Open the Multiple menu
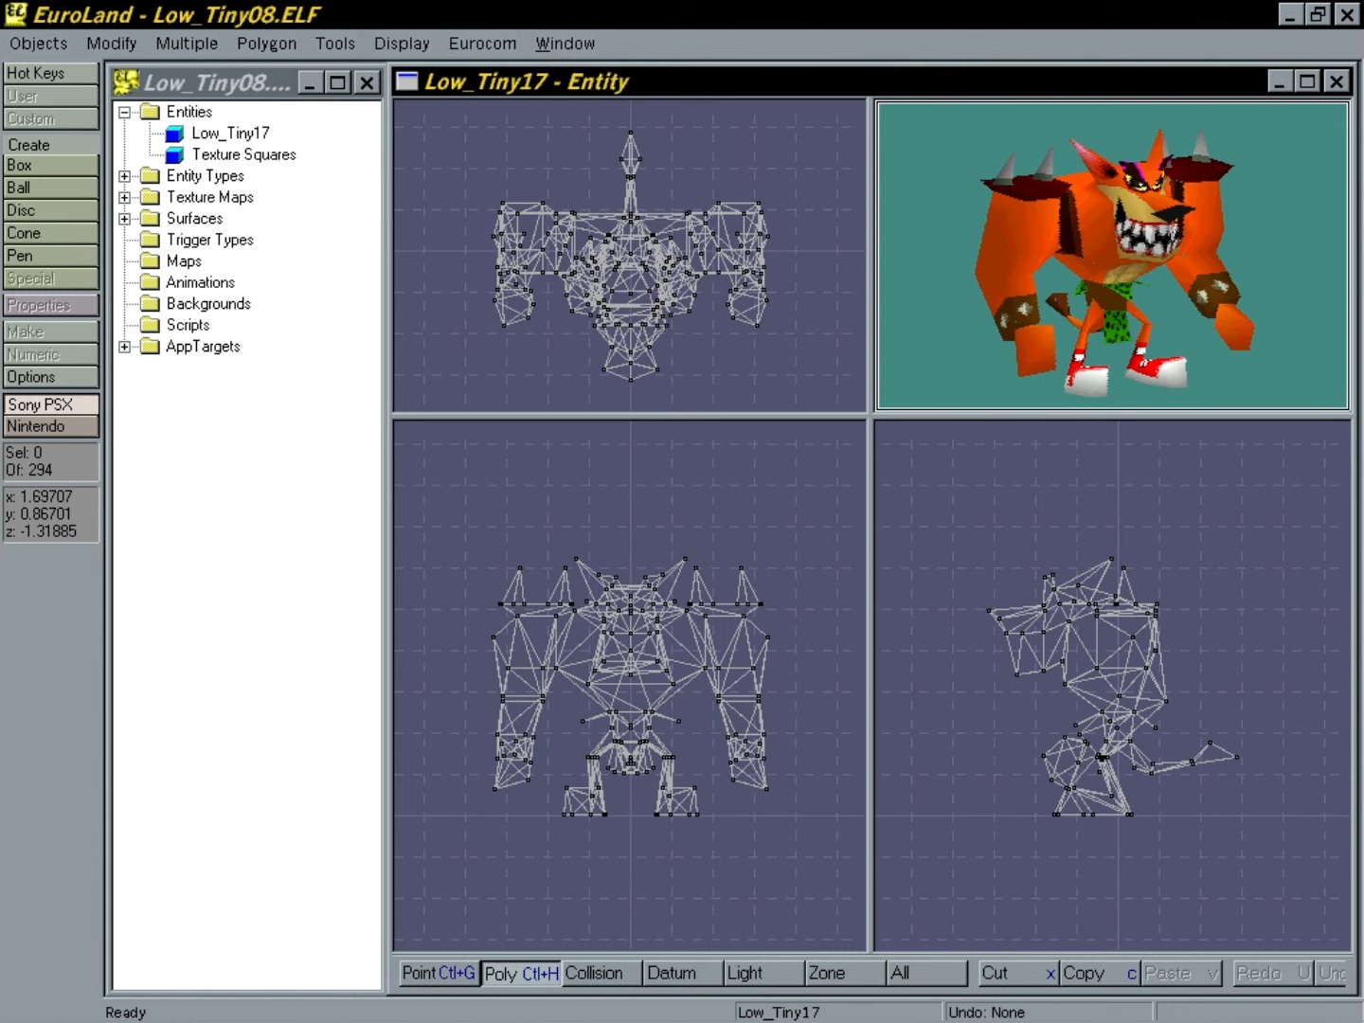This screenshot has width=1364, height=1023. click(187, 44)
